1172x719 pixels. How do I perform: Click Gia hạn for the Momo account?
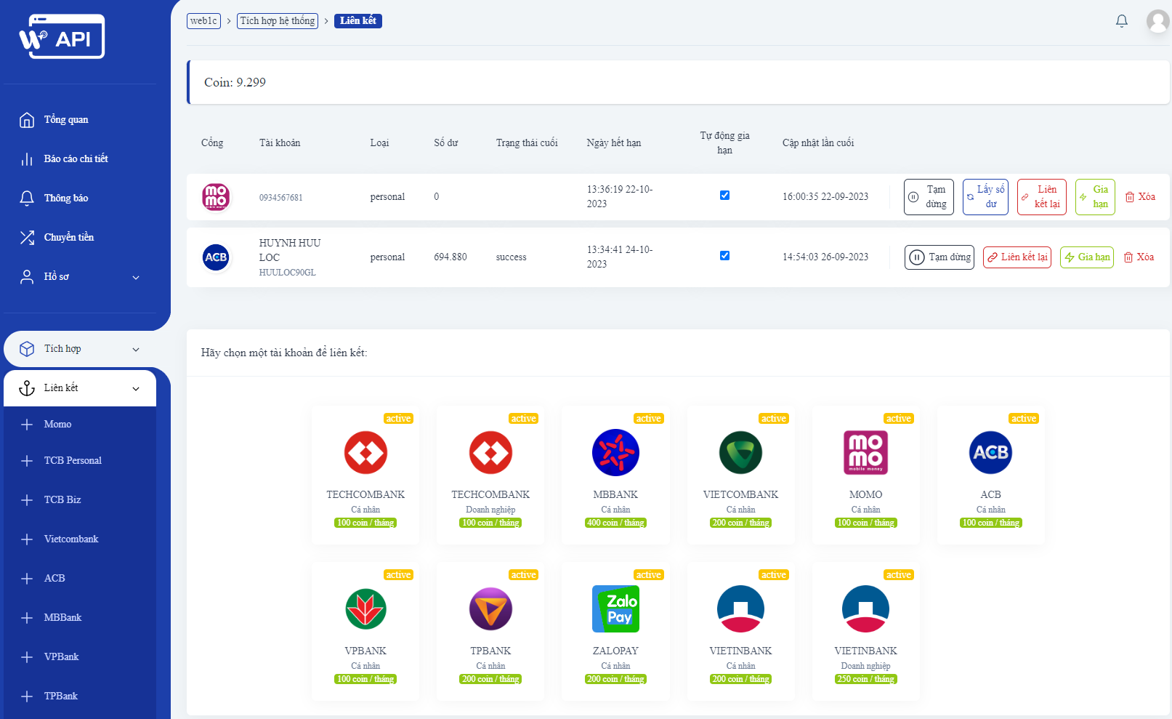click(1095, 197)
